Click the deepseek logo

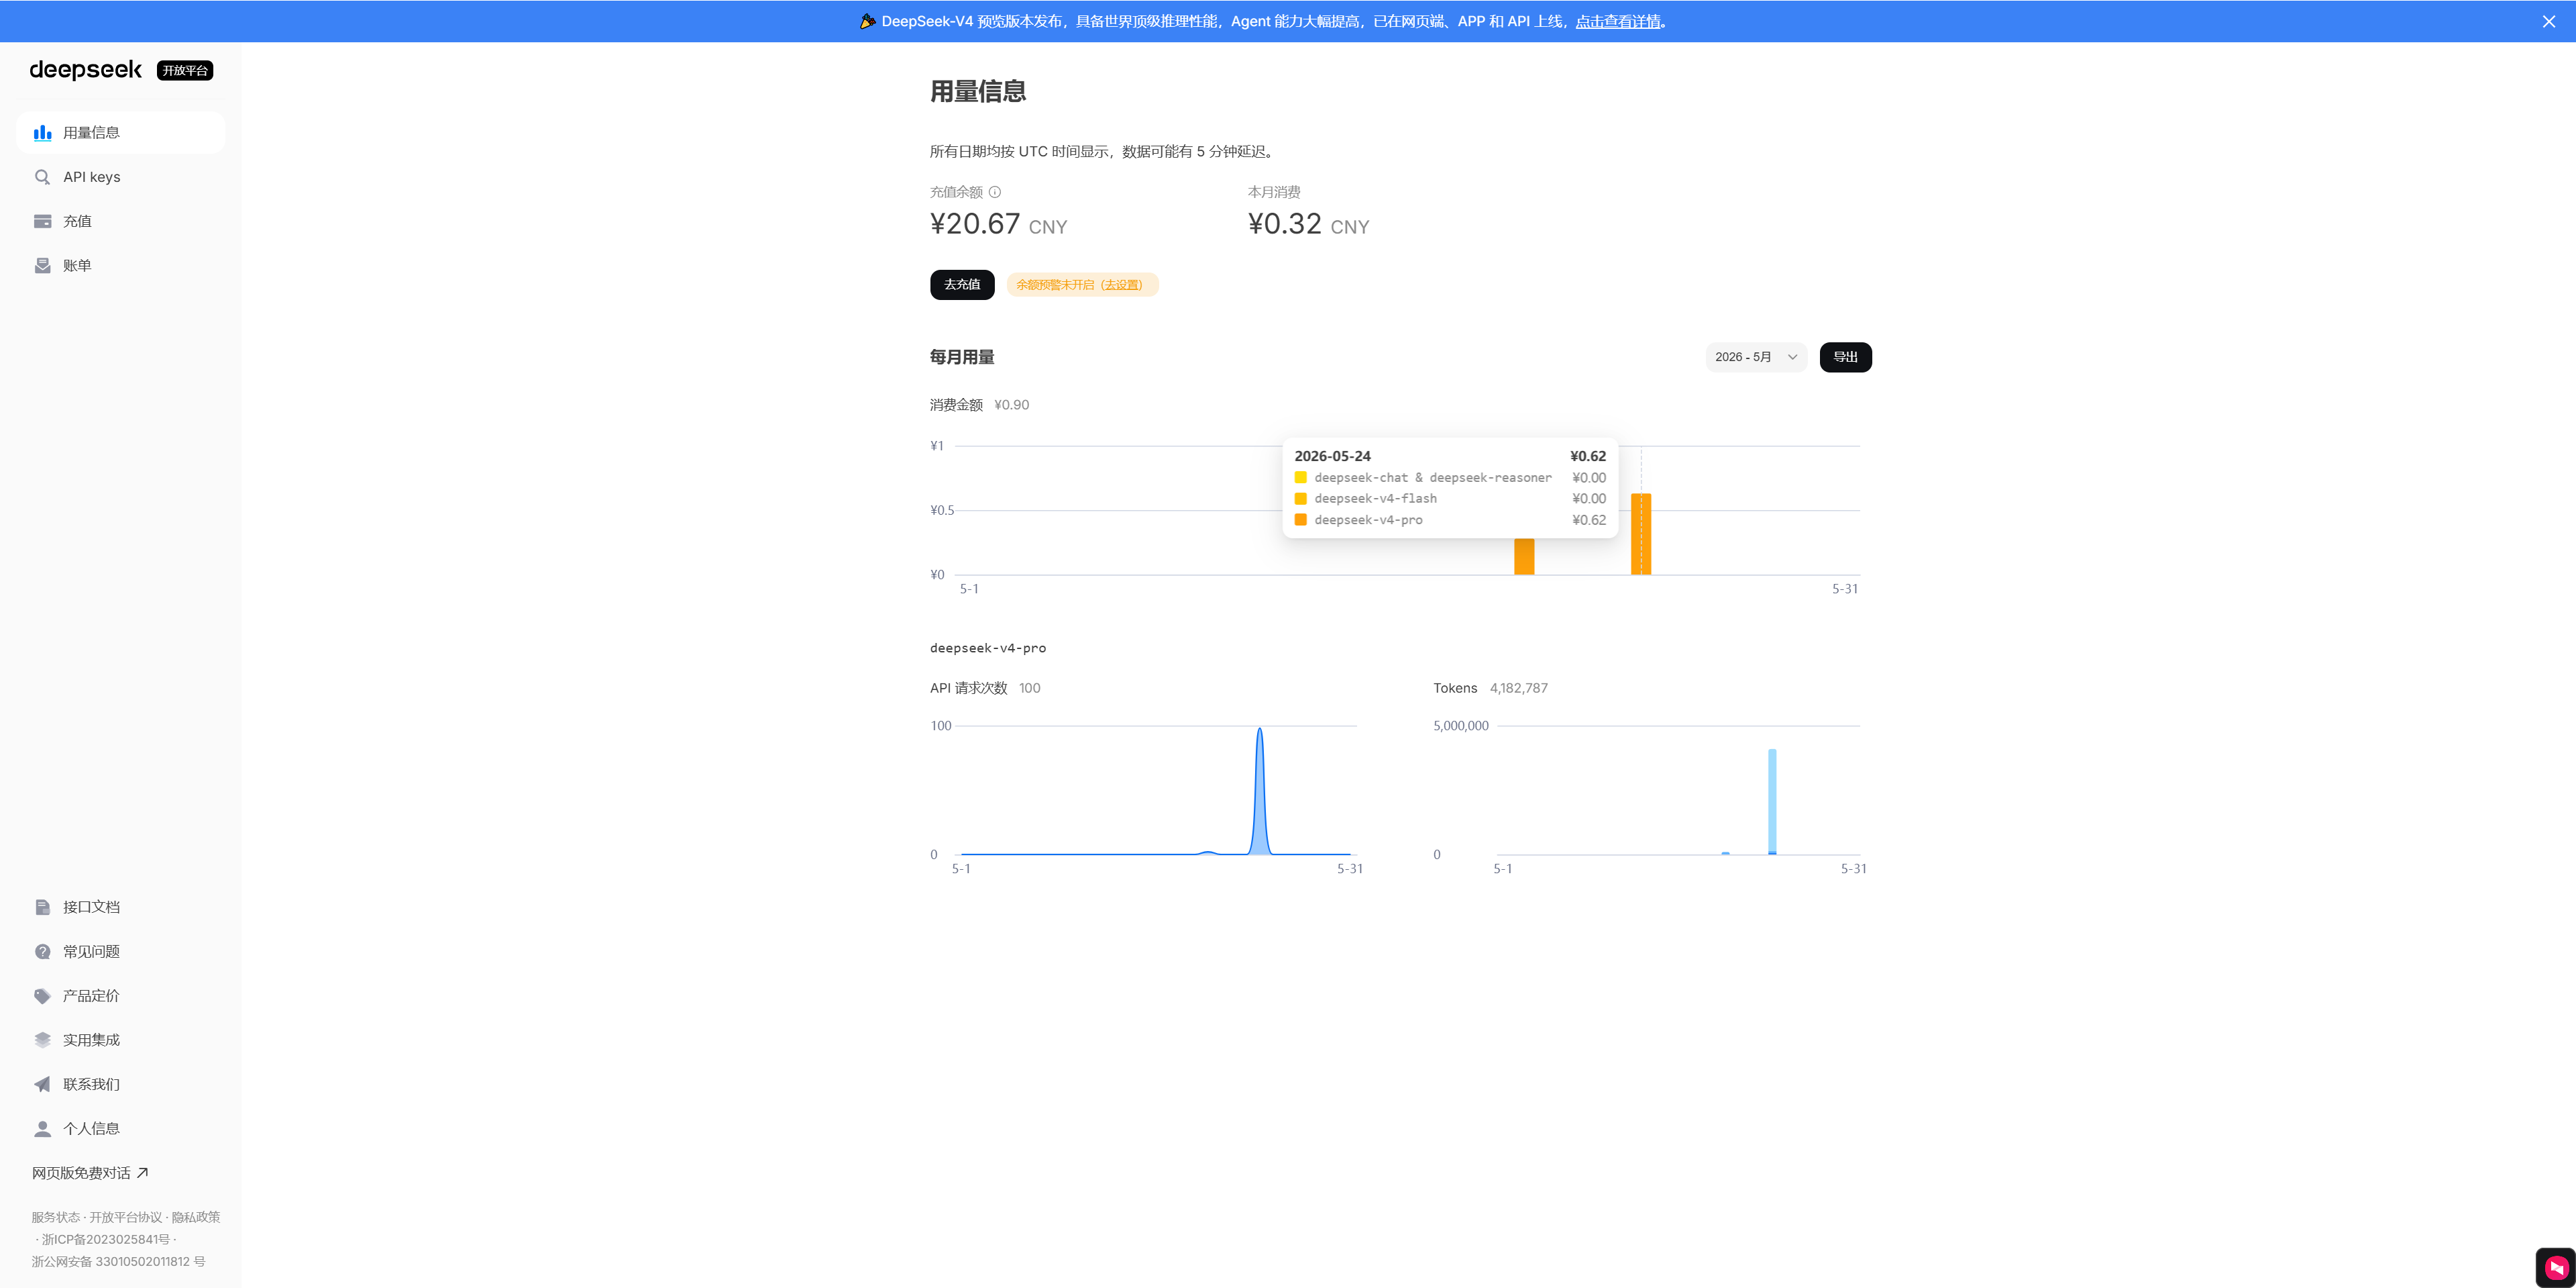(x=85, y=70)
